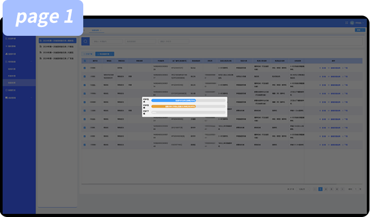
Task: Select the third 2024 task in list
Action: tap(58, 52)
